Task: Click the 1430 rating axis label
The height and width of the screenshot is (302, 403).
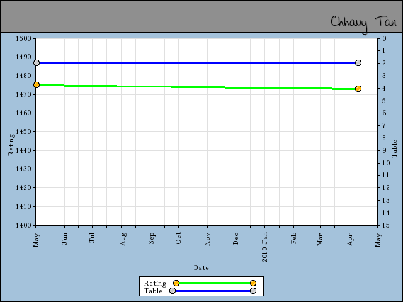Action: [x=23, y=169]
